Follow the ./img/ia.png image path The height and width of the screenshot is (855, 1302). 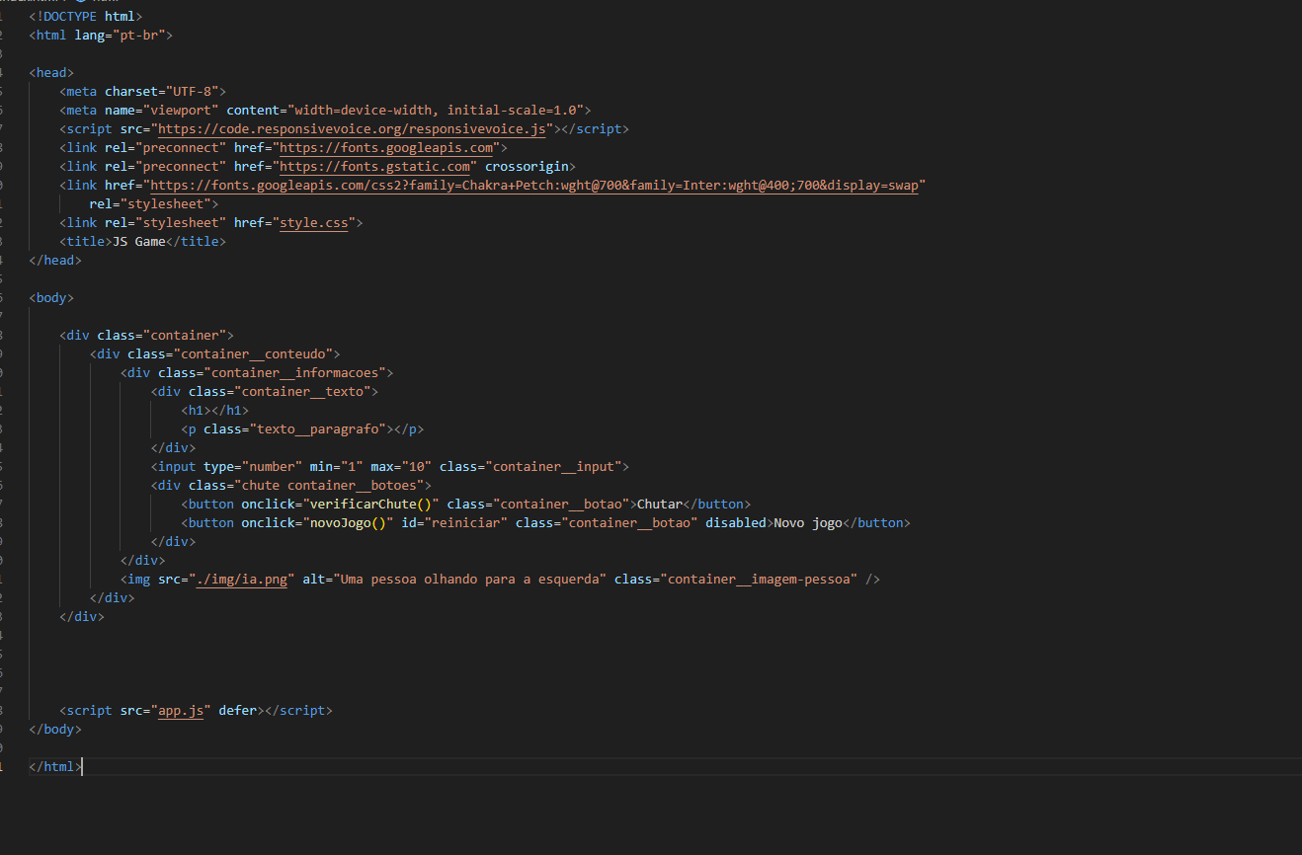click(x=241, y=580)
